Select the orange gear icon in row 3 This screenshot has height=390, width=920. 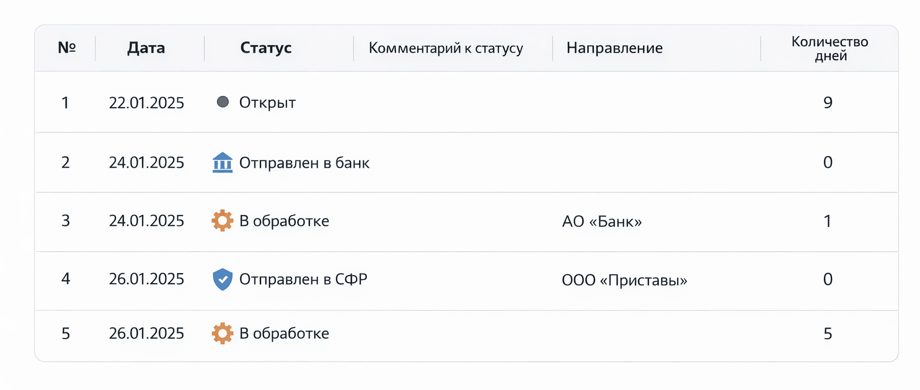tap(222, 221)
